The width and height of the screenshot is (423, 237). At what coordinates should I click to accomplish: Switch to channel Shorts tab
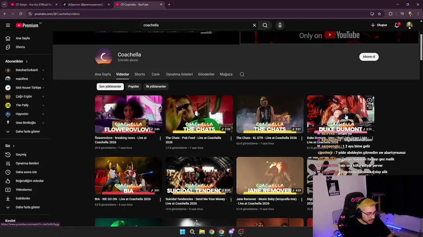140,74
